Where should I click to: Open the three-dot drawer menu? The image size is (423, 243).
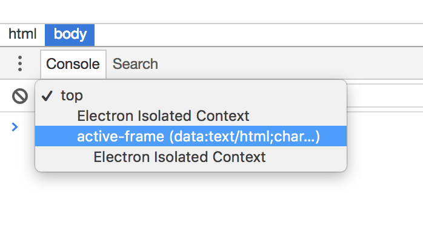click(x=20, y=64)
